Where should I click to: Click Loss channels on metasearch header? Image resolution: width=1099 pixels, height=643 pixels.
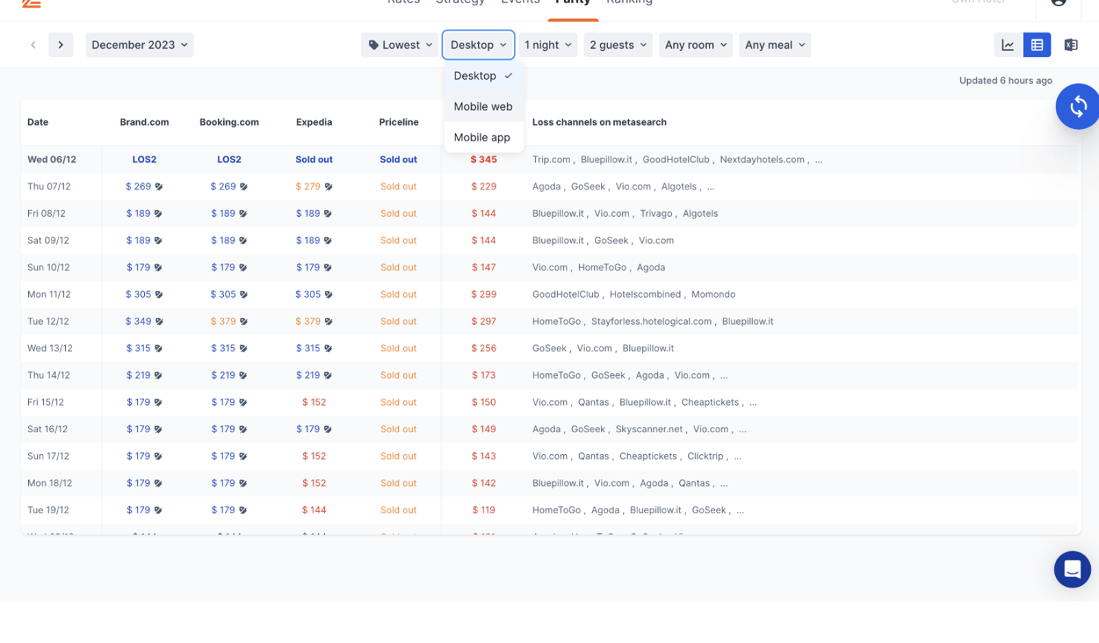(600, 122)
